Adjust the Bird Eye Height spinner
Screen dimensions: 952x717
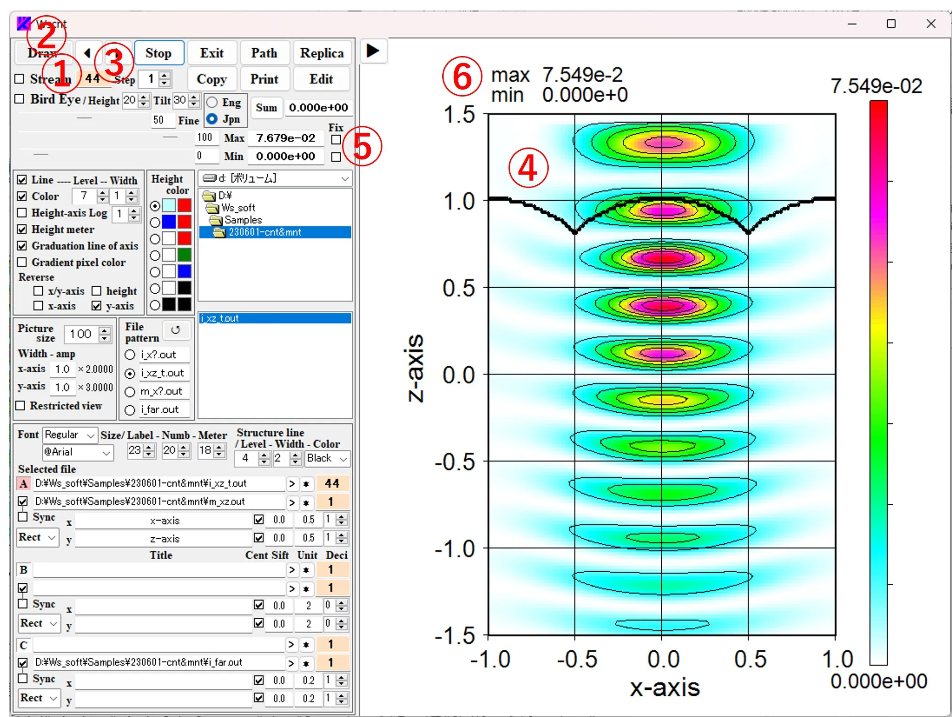pyautogui.click(x=144, y=100)
